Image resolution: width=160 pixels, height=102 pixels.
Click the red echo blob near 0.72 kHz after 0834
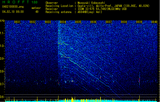click(72, 81)
